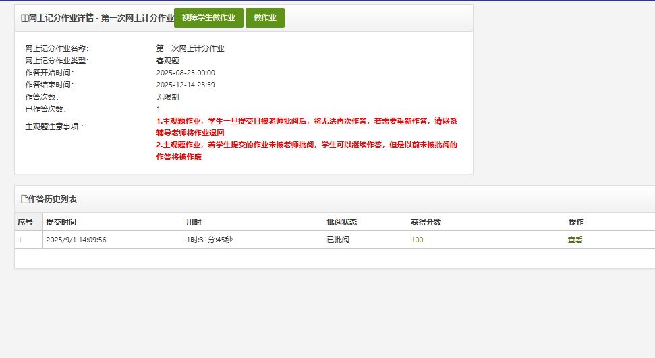Select the submission time 2025/9/1 14:09:56
655x358 pixels.
point(76,240)
